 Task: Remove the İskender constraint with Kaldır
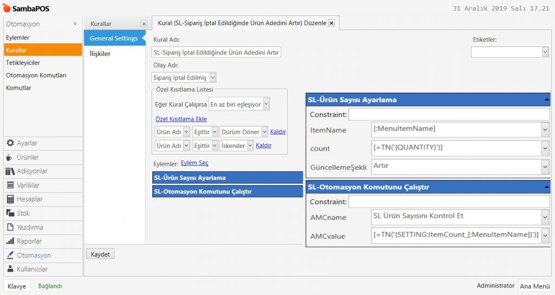[263, 145]
